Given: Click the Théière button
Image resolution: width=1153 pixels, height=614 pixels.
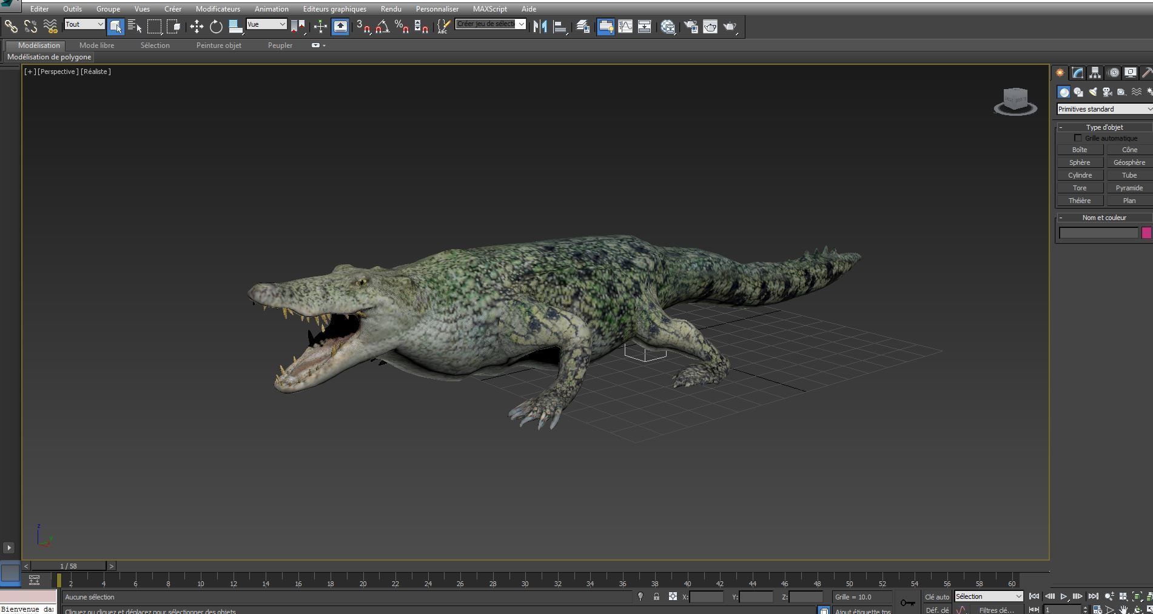Looking at the screenshot, I should point(1080,201).
